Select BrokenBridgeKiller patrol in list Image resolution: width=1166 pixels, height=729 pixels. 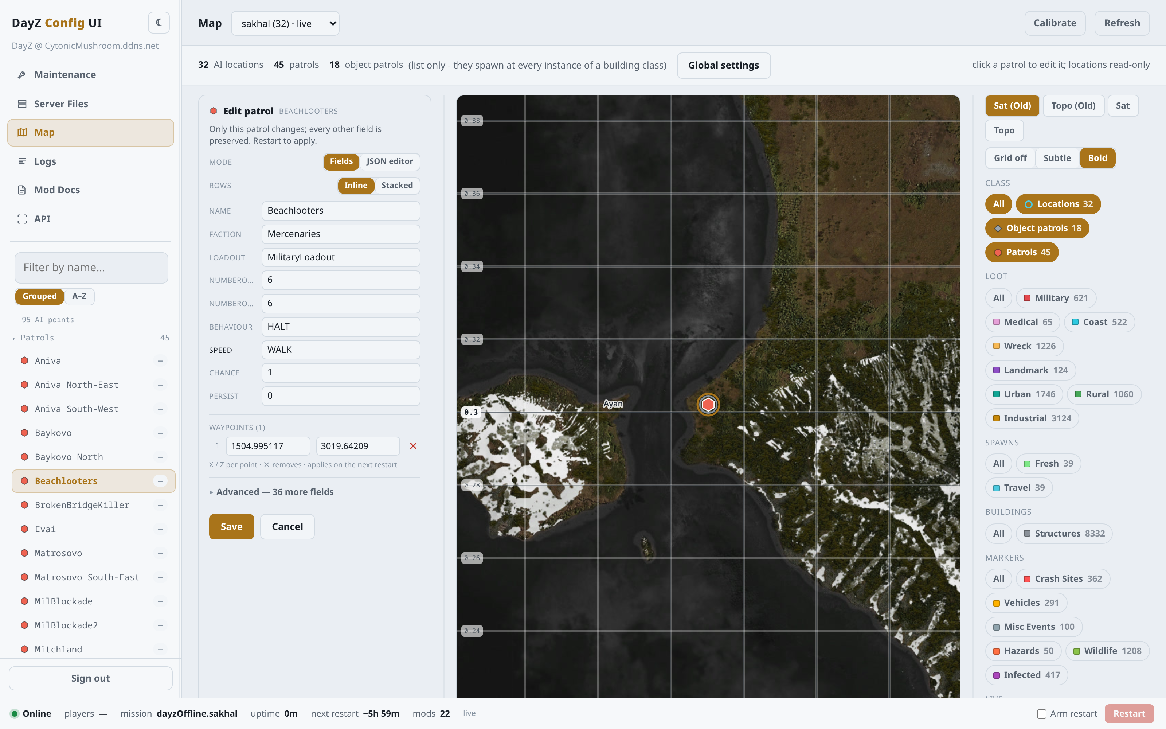pos(94,505)
